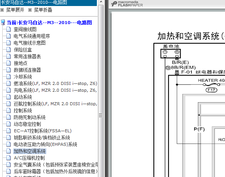Click the Macromedia FlashPaper logo
This screenshot has width=225, height=177.
(x=127, y=4)
